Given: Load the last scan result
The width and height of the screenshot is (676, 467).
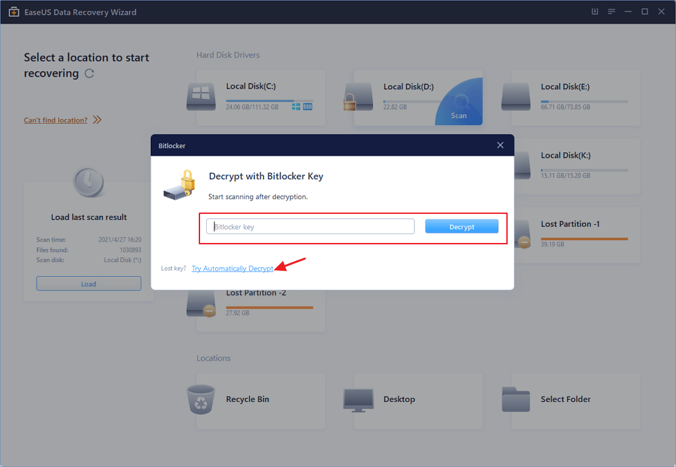Looking at the screenshot, I should pyautogui.click(x=89, y=284).
